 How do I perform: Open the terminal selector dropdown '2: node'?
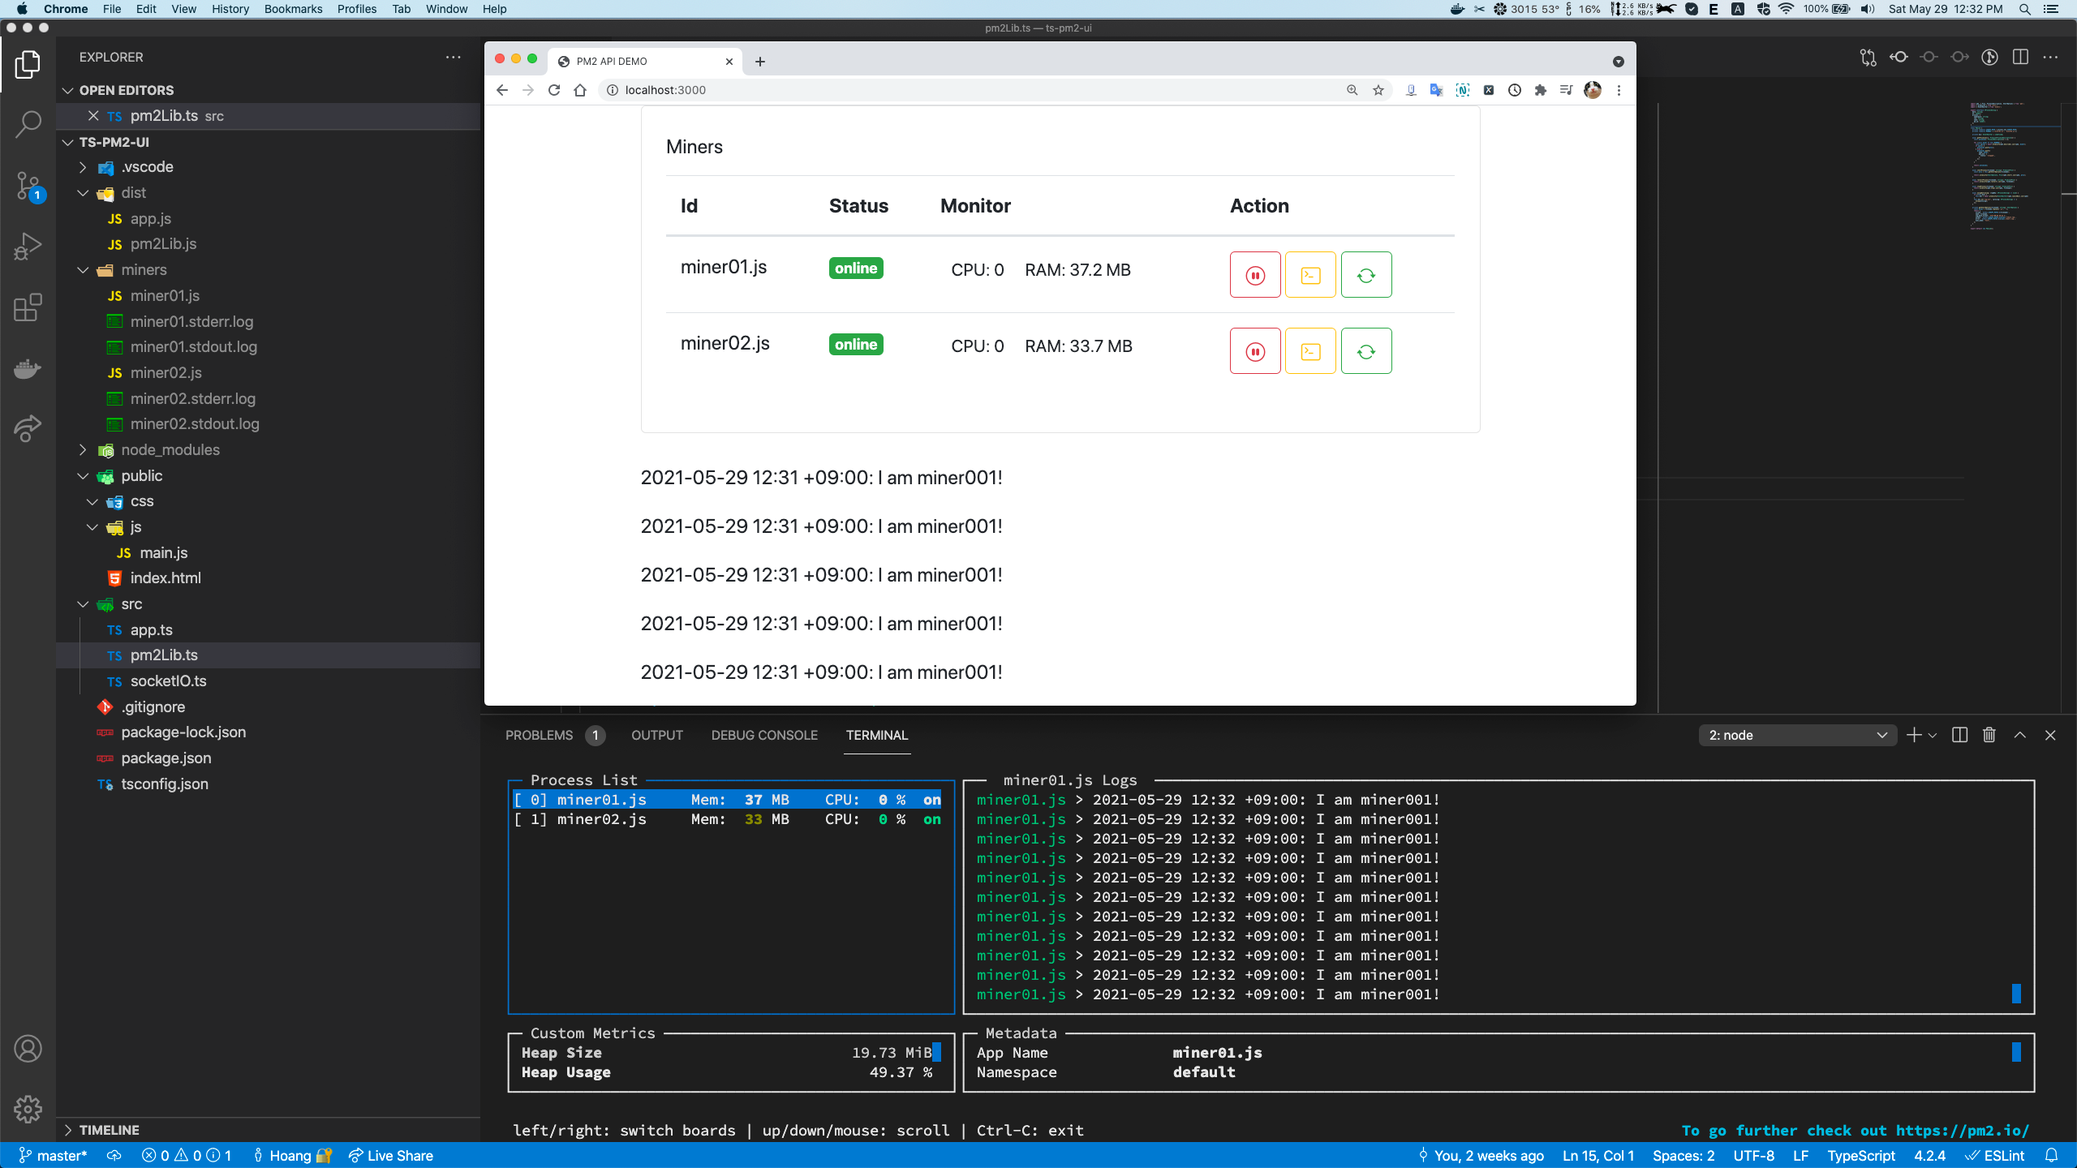tap(1797, 735)
